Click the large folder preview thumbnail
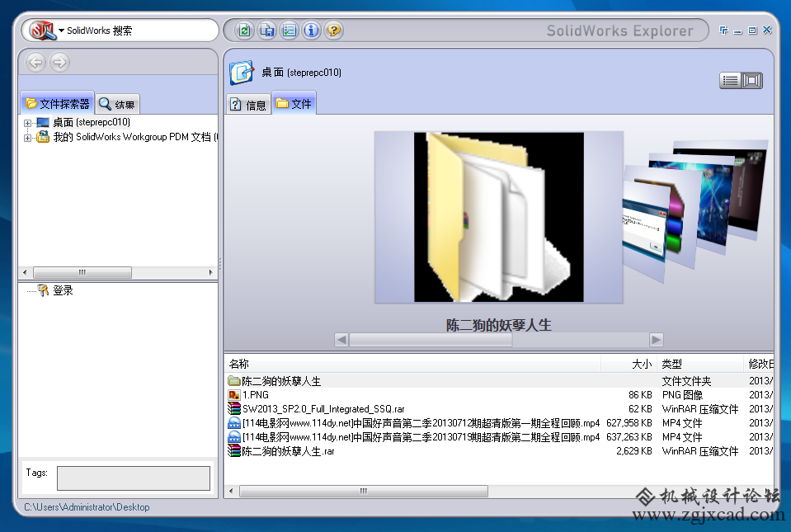 [499, 218]
